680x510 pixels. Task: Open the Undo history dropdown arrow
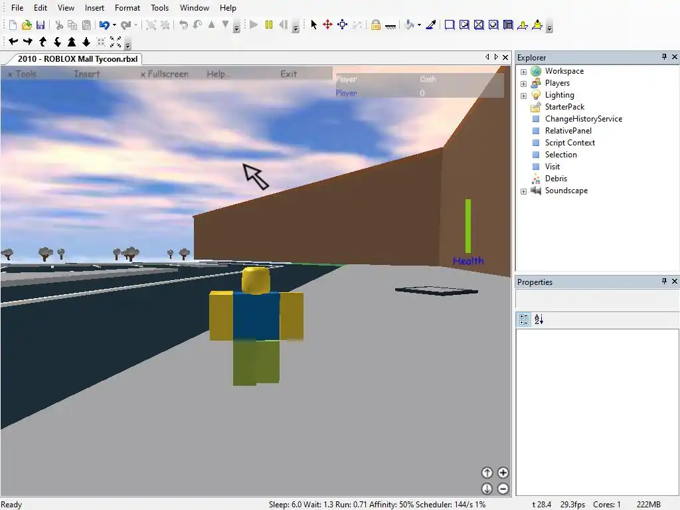[114, 25]
